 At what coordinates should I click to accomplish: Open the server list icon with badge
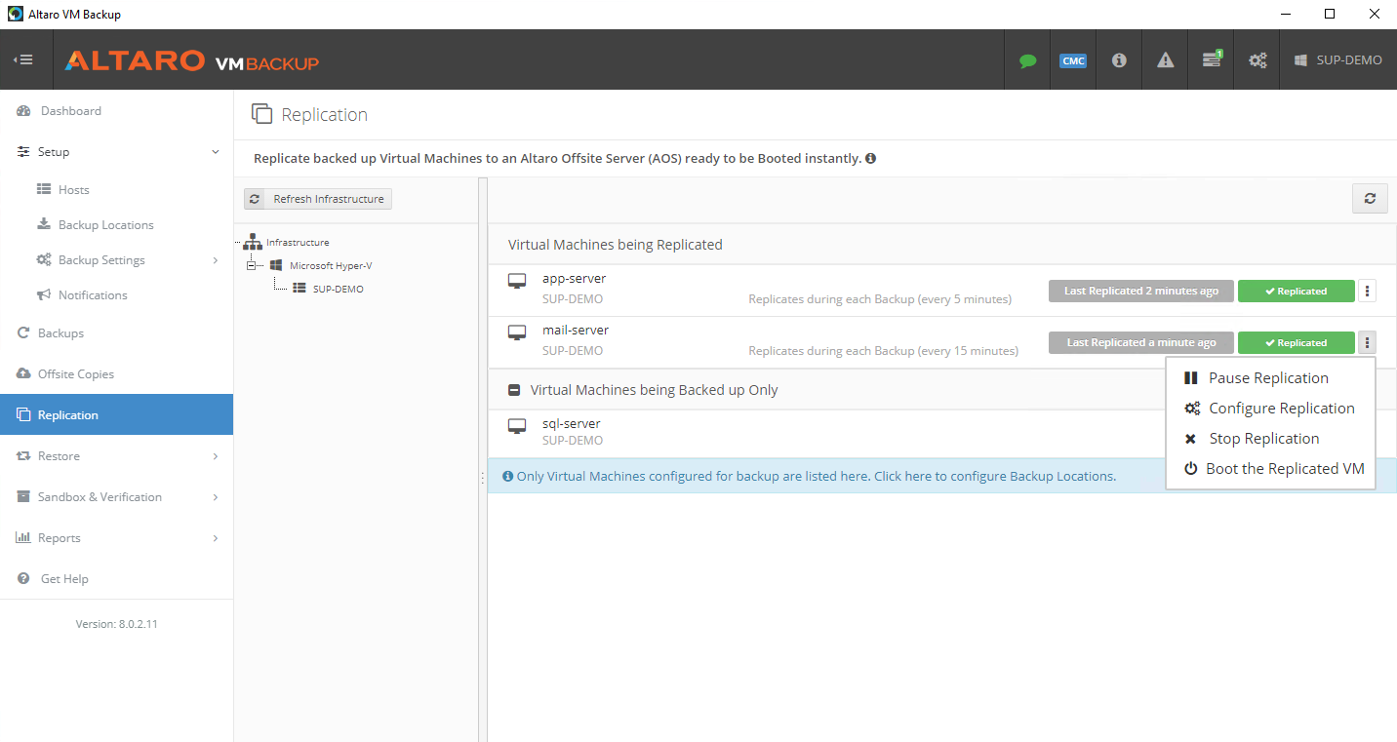click(x=1212, y=60)
